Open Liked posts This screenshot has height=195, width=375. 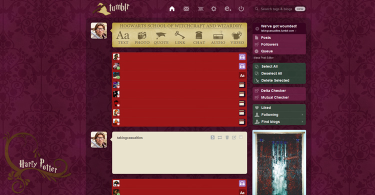click(x=279, y=107)
